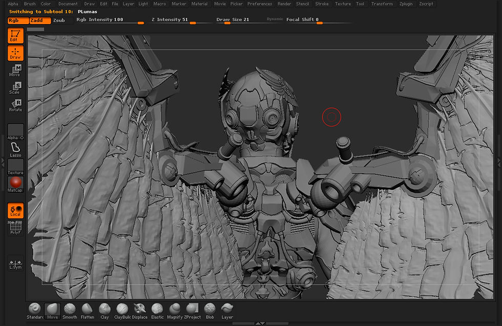502x326 pixels.
Task: Click the Edit mode button
Action: (x=15, y=36)
